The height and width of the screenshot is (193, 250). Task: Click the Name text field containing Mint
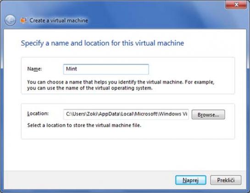tap(106, 69)
